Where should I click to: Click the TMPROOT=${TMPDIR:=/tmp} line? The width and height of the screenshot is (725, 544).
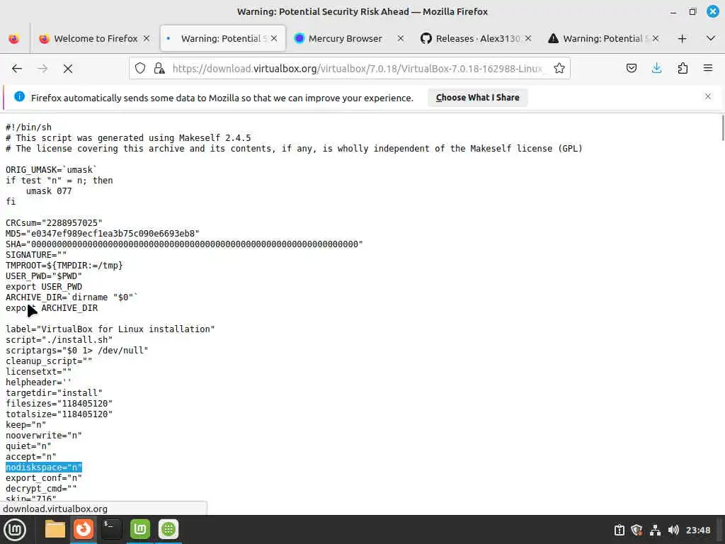(64, 266)
